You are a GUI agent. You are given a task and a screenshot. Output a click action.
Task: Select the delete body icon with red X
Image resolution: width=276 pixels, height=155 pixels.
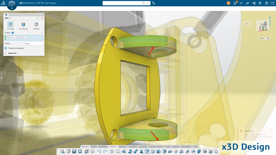coord(210,152)
